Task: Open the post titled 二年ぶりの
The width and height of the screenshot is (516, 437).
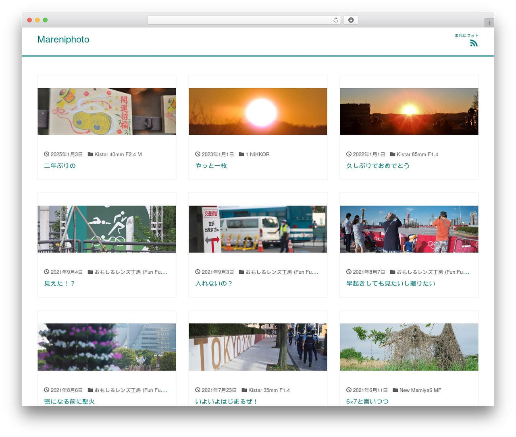Action: [x=60, y=166]
